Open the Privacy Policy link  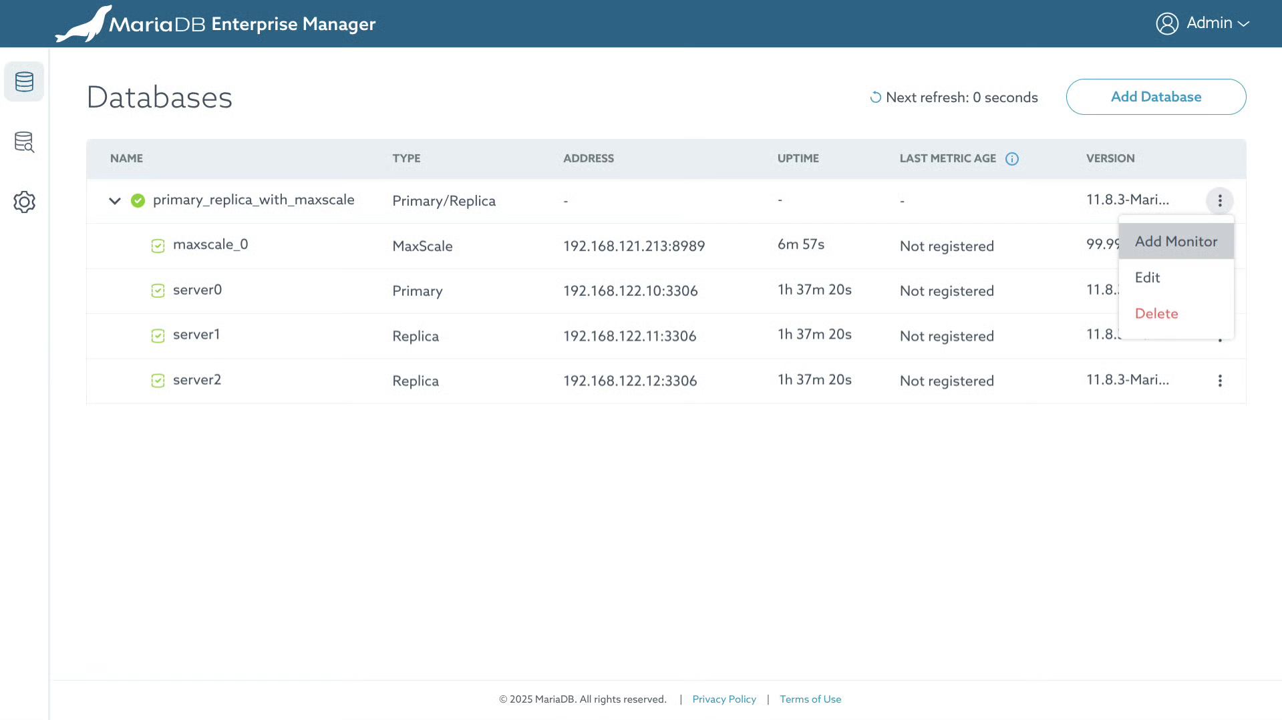coord(724,699)
